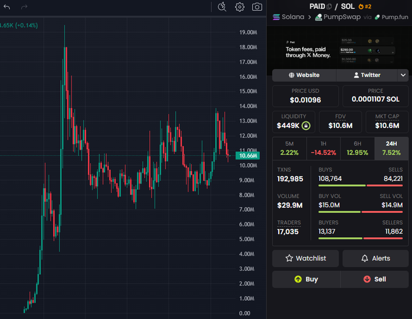Click the 10.66M current price label

(x=248, y=156)
